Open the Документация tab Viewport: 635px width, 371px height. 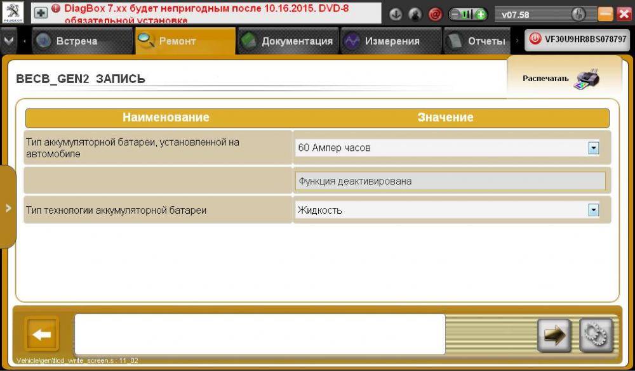tap(288, 41)
